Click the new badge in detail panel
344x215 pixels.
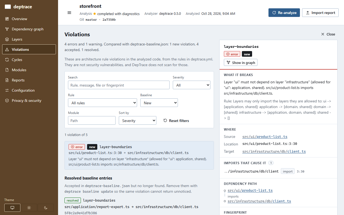click(x=247, y=54)
